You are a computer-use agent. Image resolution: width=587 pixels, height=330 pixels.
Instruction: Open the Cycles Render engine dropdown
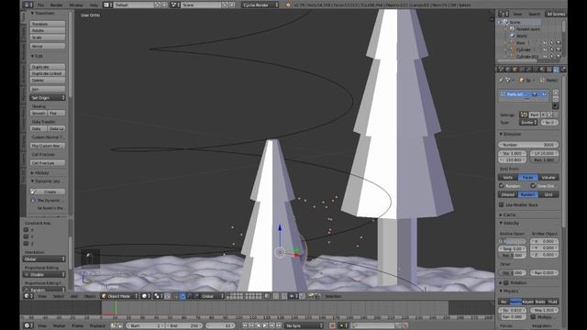point(260,5)
